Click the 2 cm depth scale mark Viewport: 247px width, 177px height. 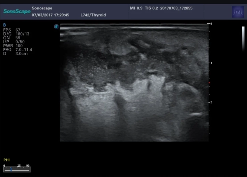210,103
